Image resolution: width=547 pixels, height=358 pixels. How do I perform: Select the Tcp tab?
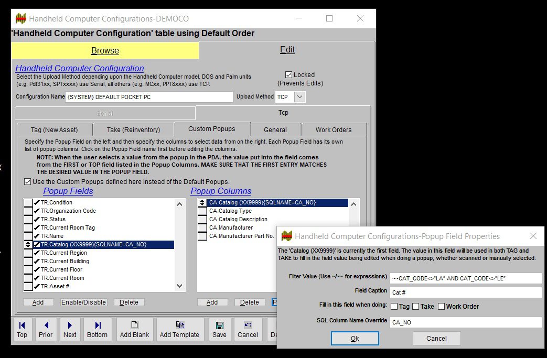click(283, 113)
